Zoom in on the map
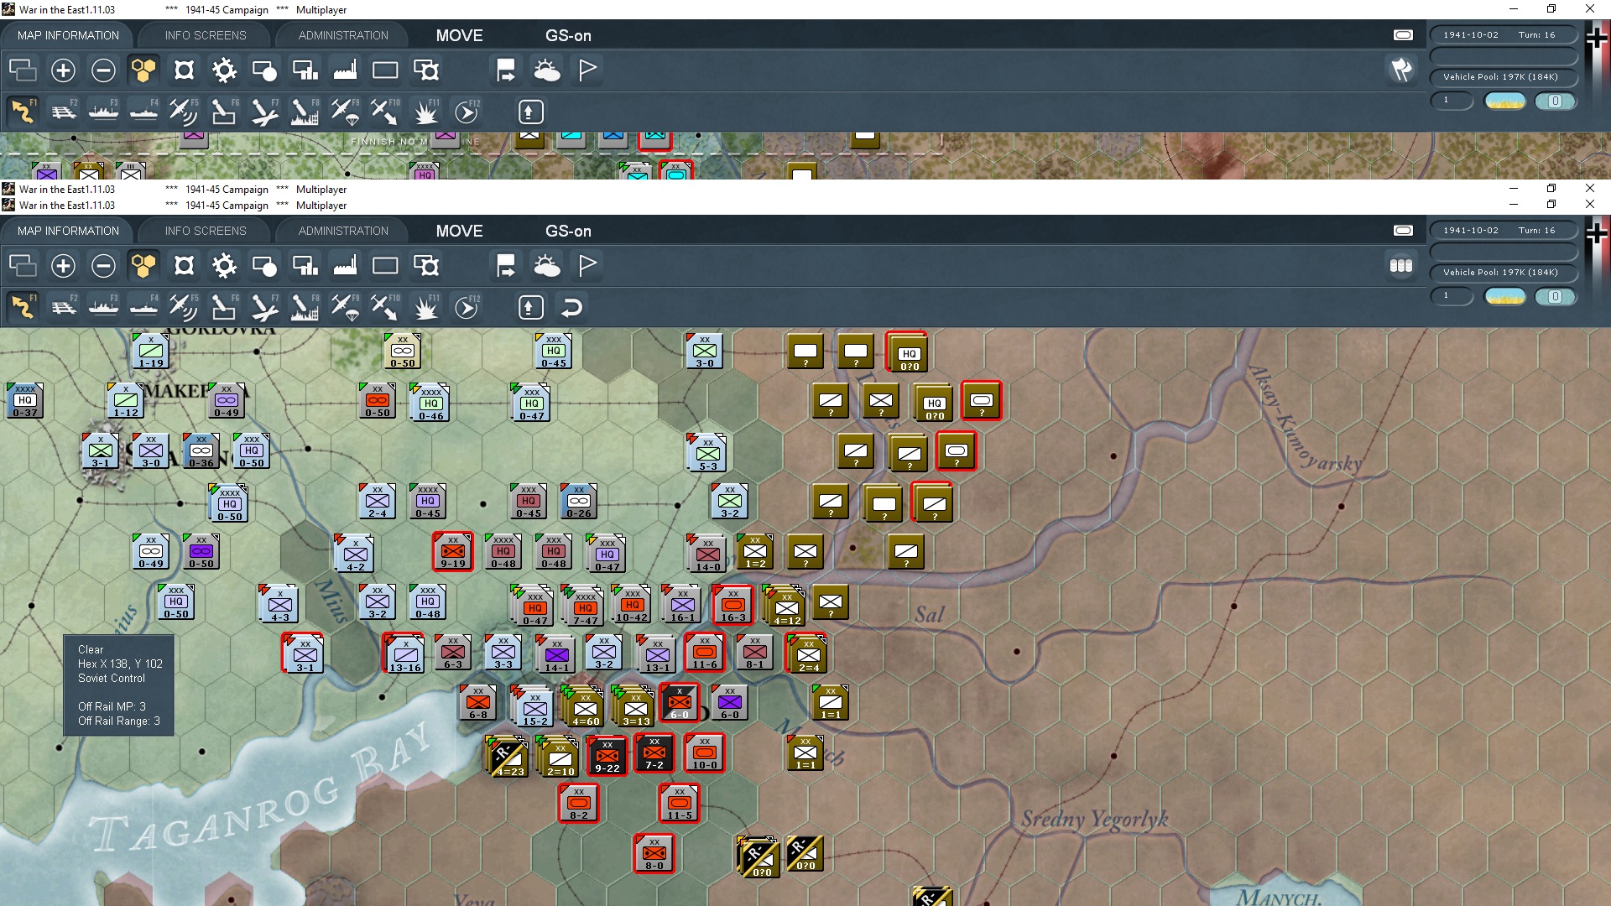Viewport: 1611px width, 906px height. (x=63, y=265)
